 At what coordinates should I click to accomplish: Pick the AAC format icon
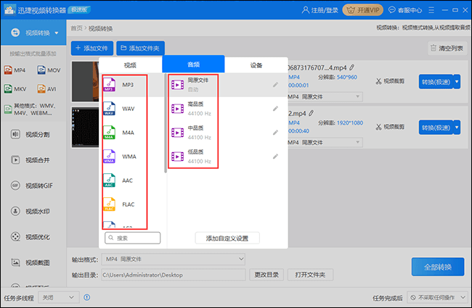point(109,180)
